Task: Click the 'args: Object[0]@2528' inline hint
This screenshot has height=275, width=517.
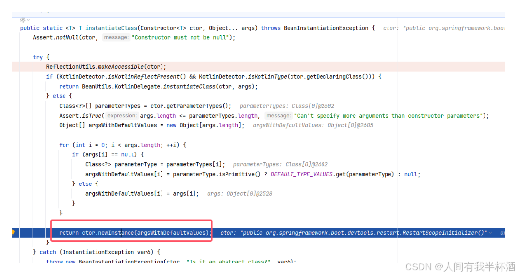Action: pos(240,194)
